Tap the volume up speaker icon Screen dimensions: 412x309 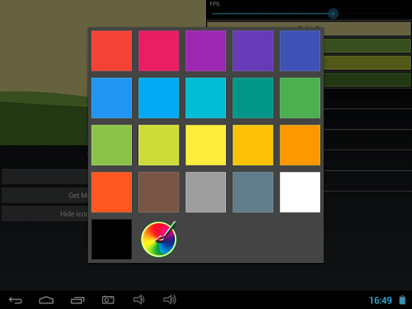pyautogui.click(x=170, y=299)
